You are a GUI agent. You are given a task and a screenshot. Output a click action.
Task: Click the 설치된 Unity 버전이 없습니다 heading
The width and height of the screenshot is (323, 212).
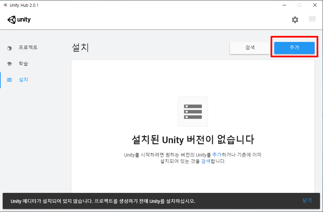click(193, 140)
